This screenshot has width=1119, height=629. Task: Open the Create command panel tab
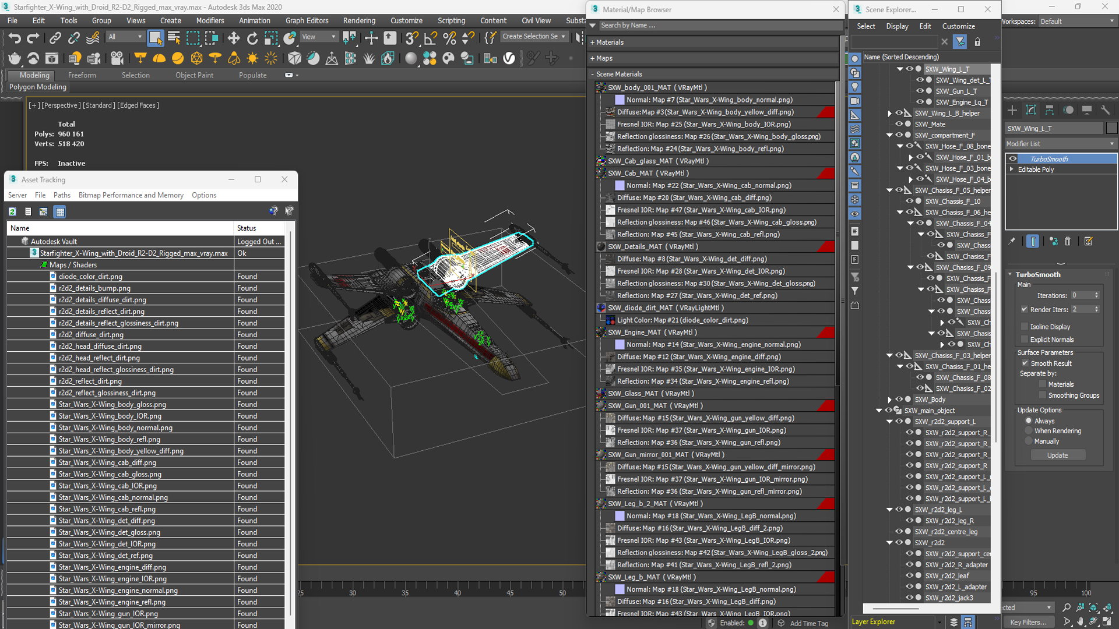(1012, 110)
